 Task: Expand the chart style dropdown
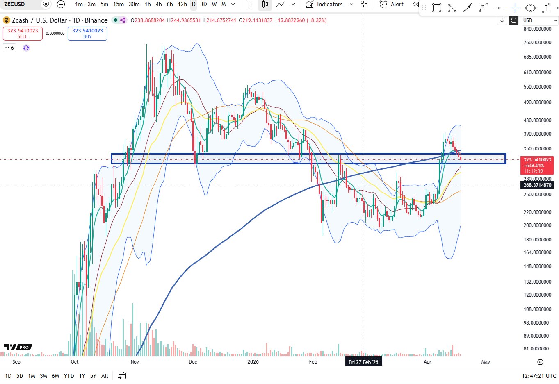tap(293, 4)
